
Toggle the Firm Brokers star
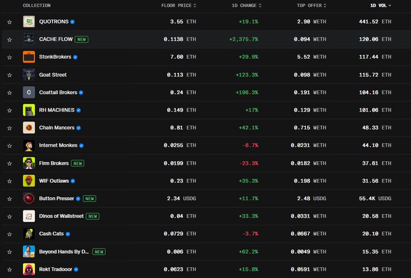(x=10, y=163)
